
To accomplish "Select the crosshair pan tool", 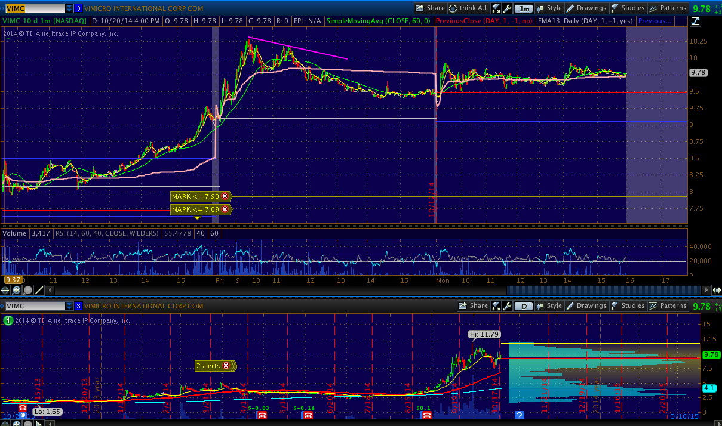I will pos(5,290).
